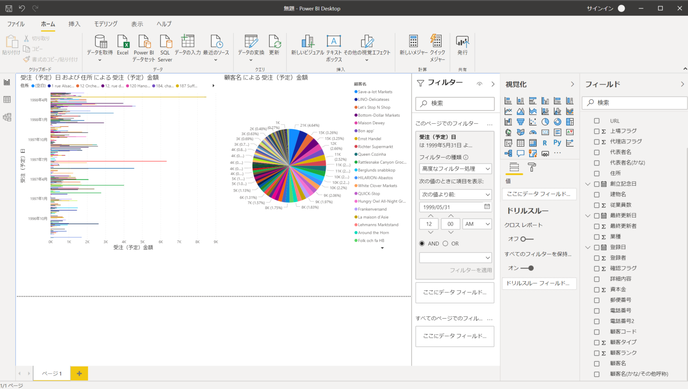Click the Excel data source button
The width and height of the screenshot is (688, 389).
tap(122, 45)
